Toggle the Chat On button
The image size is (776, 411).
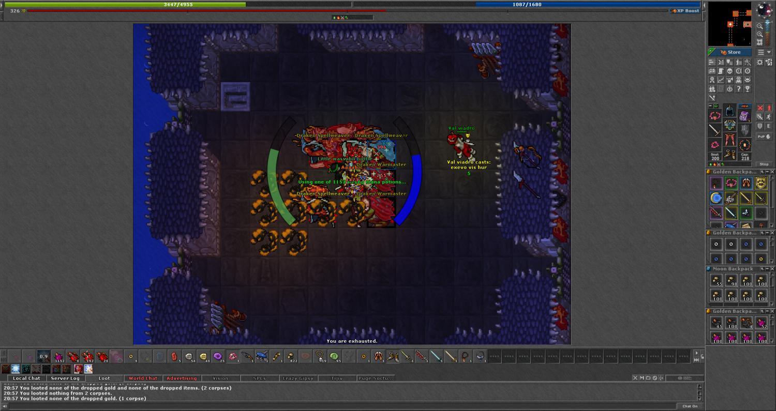coord(690,406)
